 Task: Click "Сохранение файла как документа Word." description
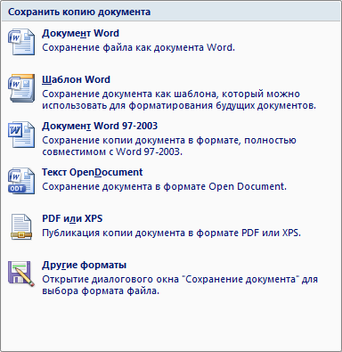click(138, 47)
